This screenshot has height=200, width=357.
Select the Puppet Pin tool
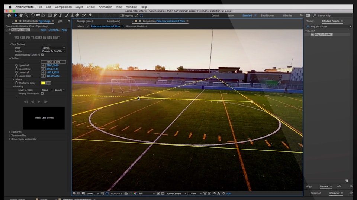click(90, 15)
